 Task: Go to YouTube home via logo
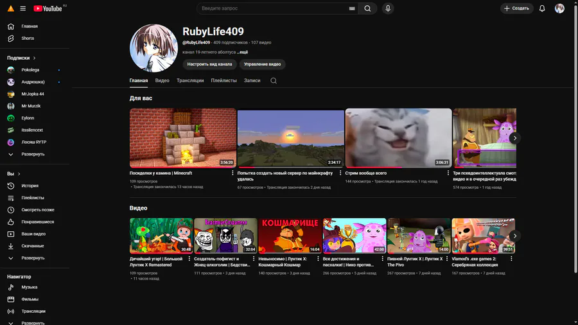[48, 8]
